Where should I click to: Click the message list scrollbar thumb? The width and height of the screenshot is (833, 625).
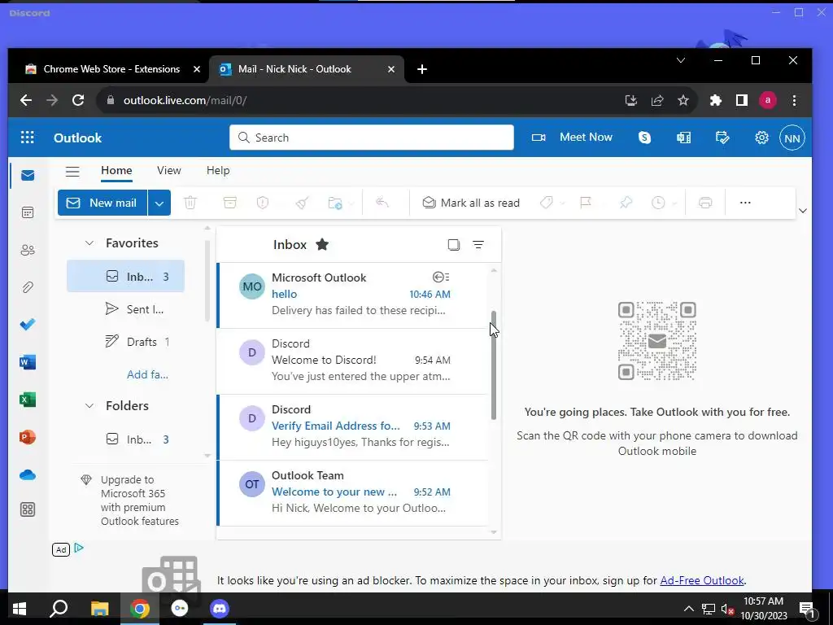click(x=494, y=365)
